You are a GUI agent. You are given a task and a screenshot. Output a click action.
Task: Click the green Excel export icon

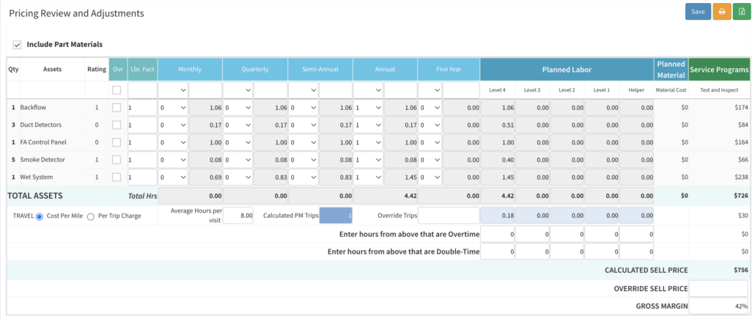pyautogui.click(x=741, y=12)
